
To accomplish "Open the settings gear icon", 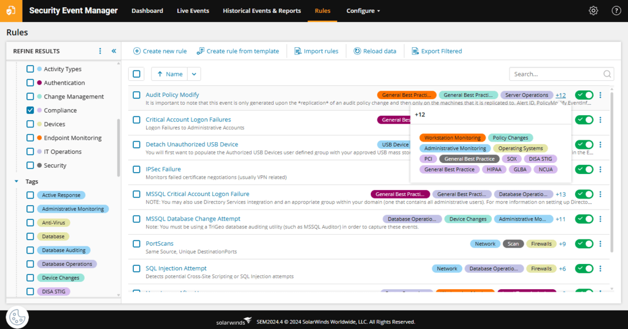I will (593, 11).
